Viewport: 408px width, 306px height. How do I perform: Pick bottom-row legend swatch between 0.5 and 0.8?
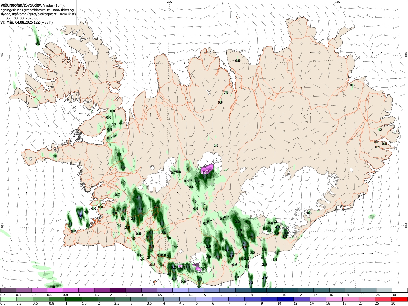(41, 299)
